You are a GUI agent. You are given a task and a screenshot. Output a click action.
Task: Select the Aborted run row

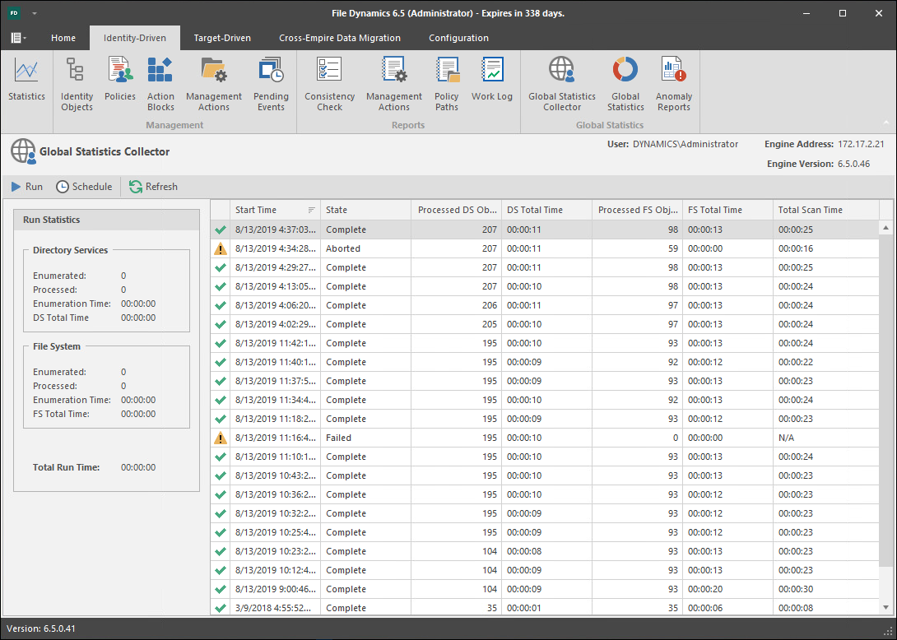point(342,248)
